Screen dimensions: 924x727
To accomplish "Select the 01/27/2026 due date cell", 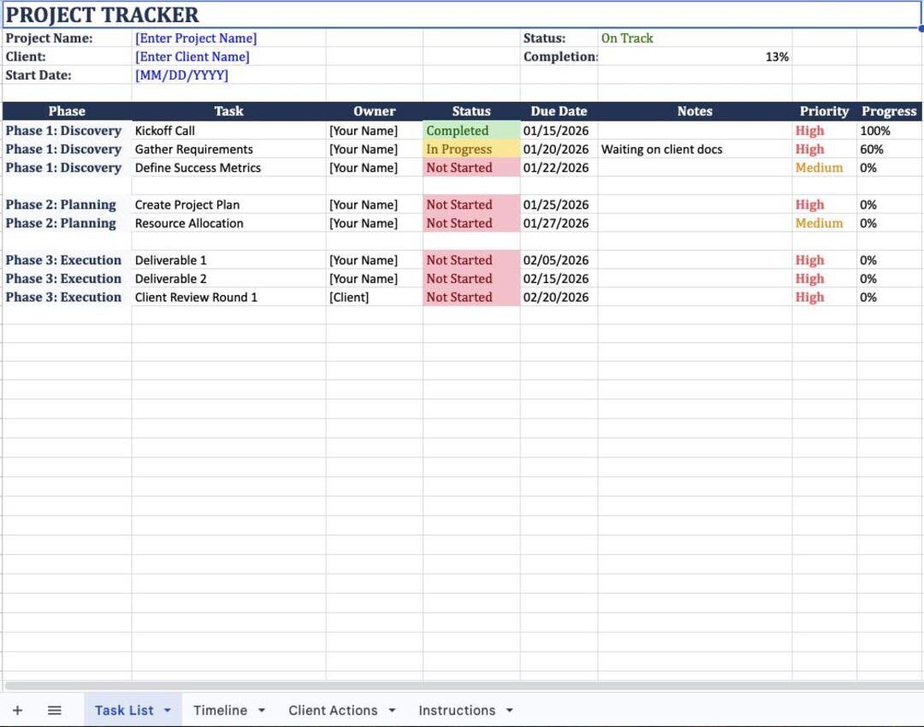I will tap(560, 222).
